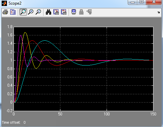
Task: Click the x-axis label 150
Action: point(153,114)
